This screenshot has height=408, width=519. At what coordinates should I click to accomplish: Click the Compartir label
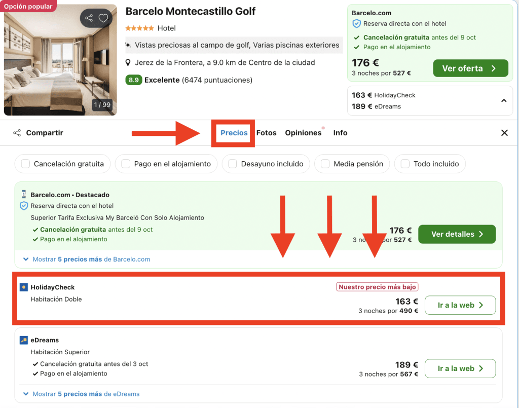[45, 133]
